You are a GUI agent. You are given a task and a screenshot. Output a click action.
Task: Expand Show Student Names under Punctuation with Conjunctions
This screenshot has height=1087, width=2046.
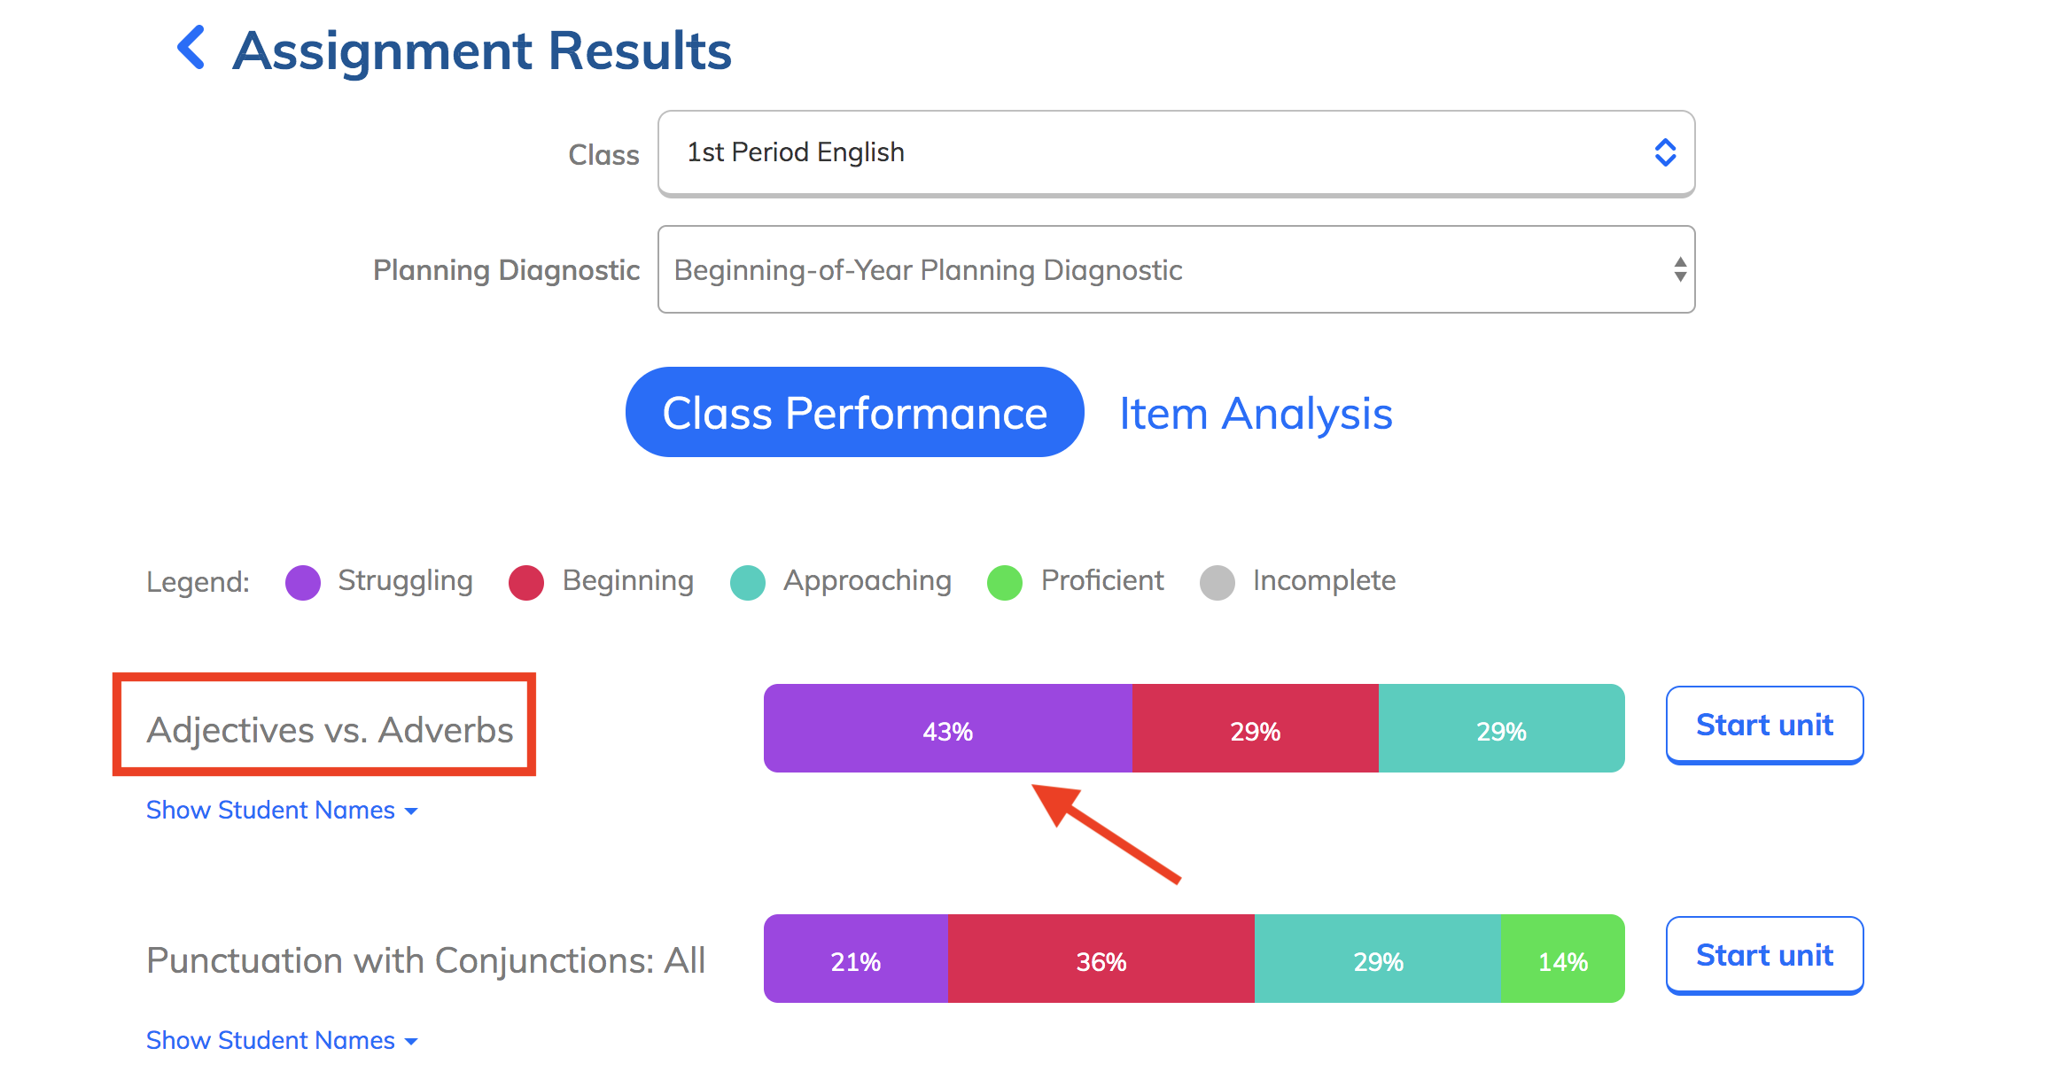pos(282,1040)
